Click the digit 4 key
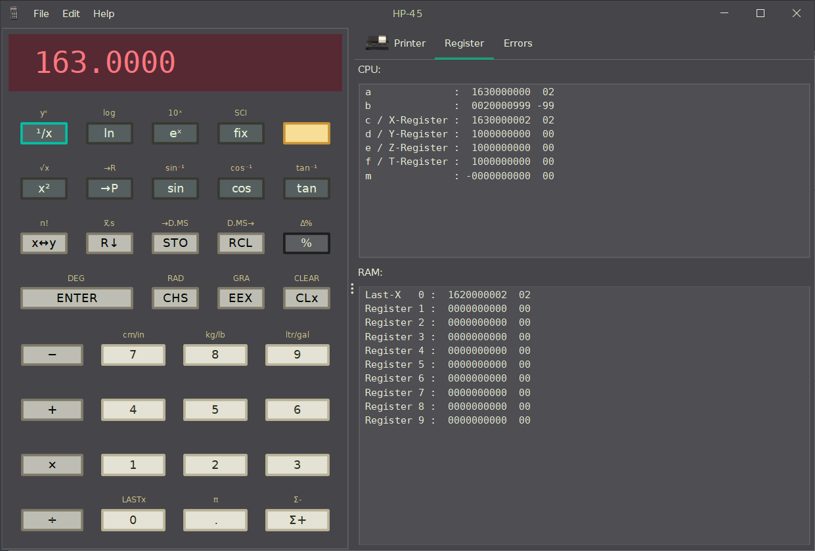This screenshot has width=815, height=551. (x=133, y=410)
